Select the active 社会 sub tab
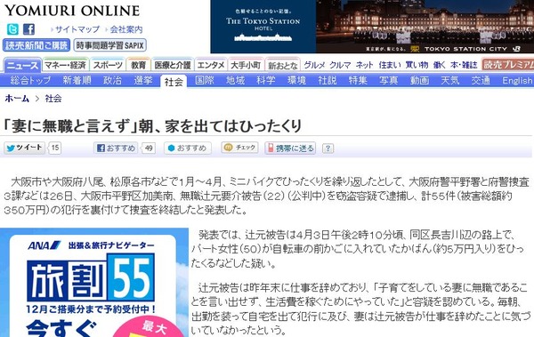 tap(174, 81)
